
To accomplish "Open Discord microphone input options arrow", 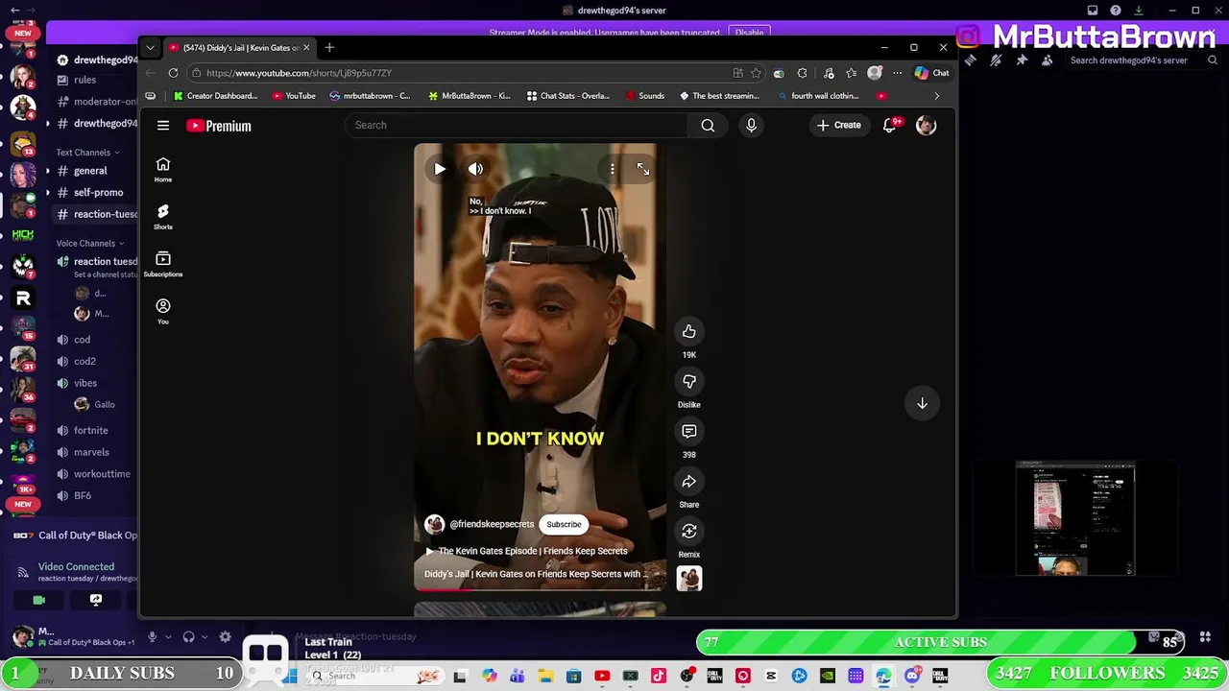I will [x=167, y=636].
